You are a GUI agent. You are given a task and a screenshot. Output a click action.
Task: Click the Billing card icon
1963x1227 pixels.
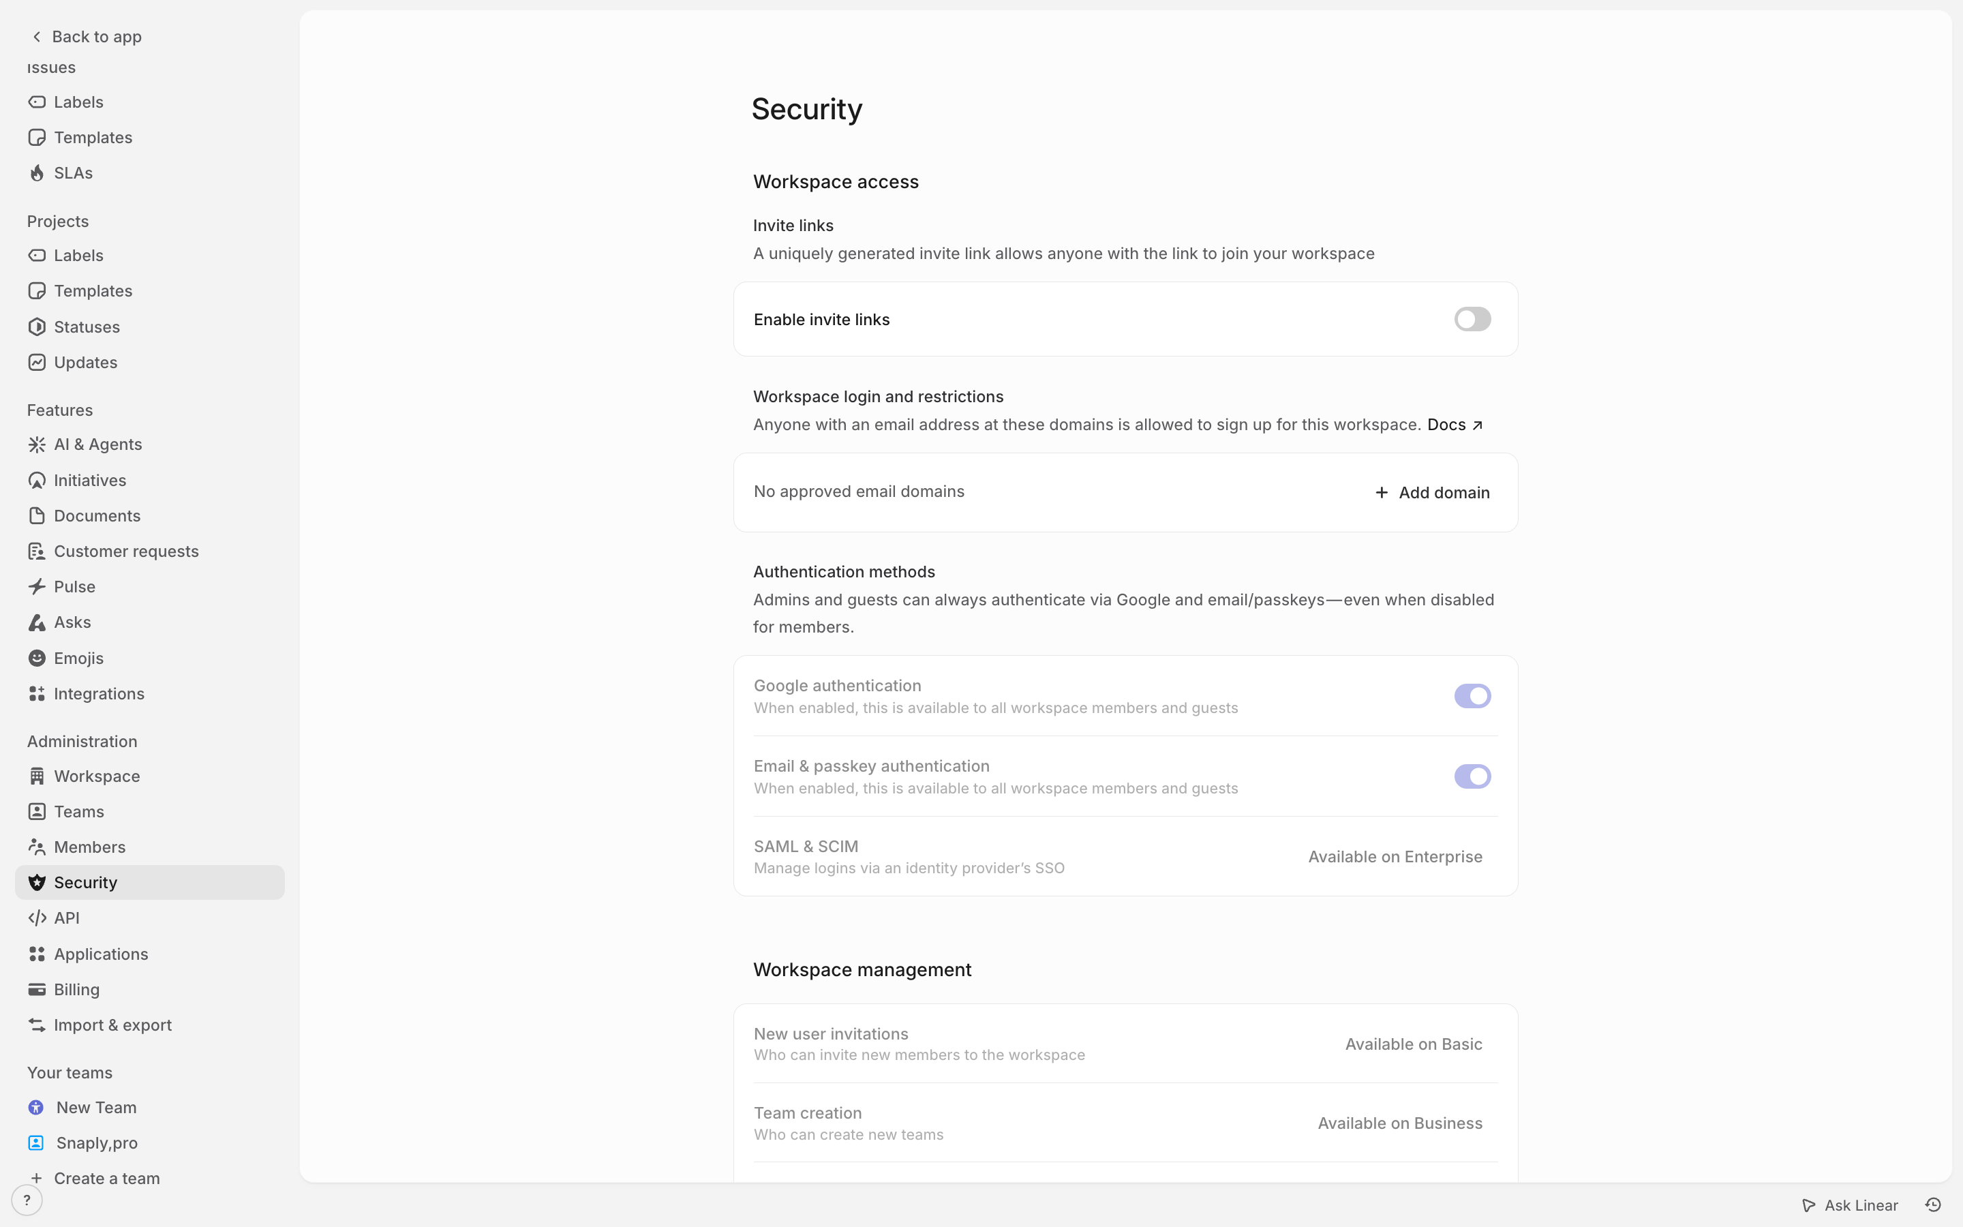click(x=37, y=989)
